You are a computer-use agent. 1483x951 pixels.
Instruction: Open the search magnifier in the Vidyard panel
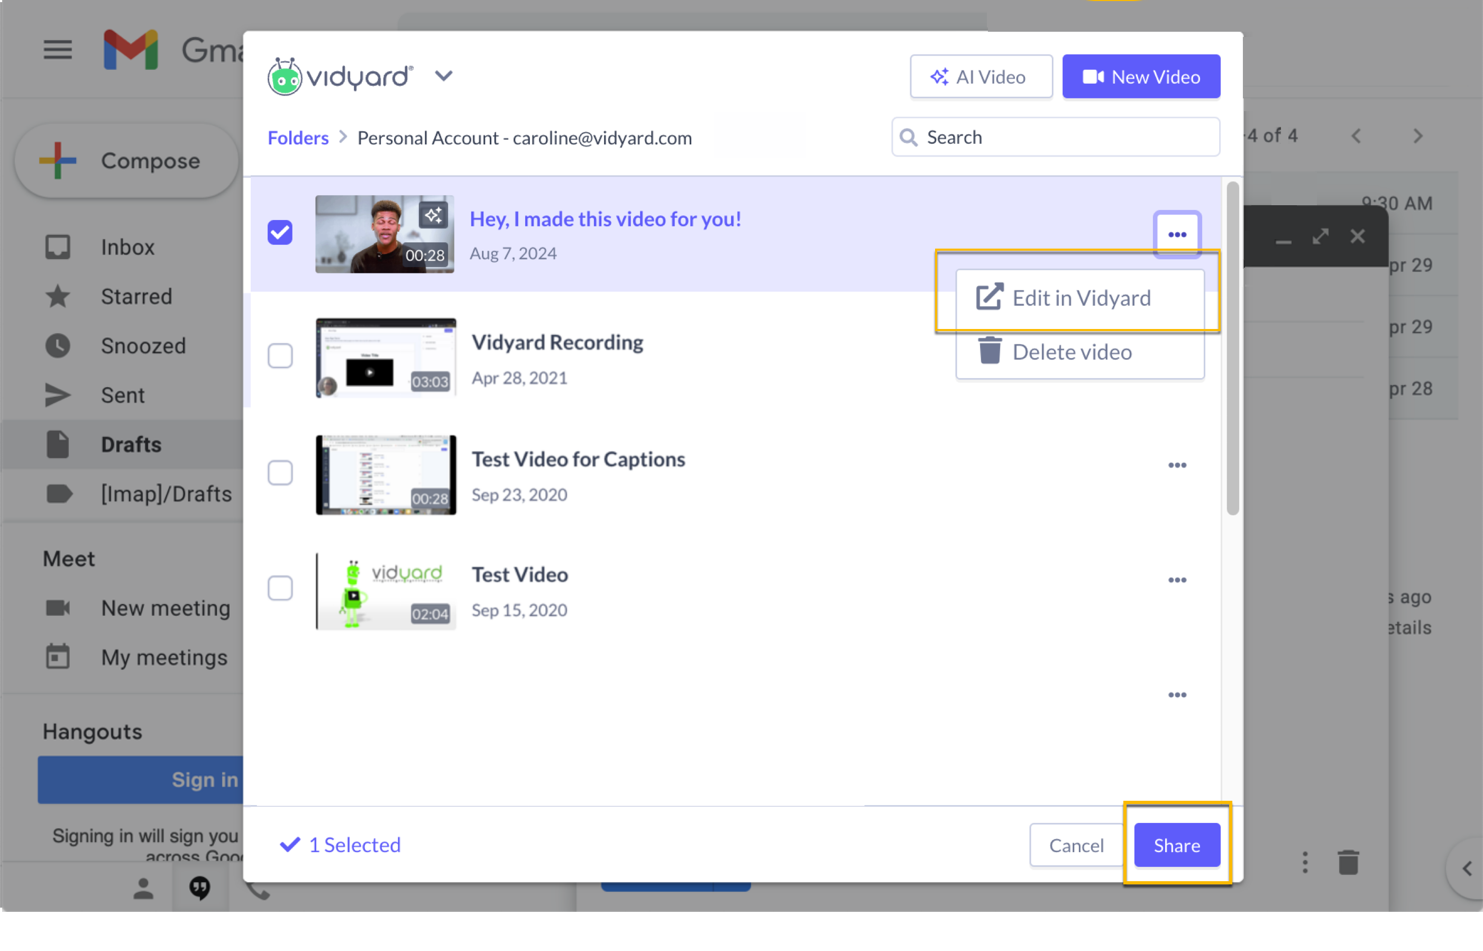pyautogui.click(x=908, y=136)
